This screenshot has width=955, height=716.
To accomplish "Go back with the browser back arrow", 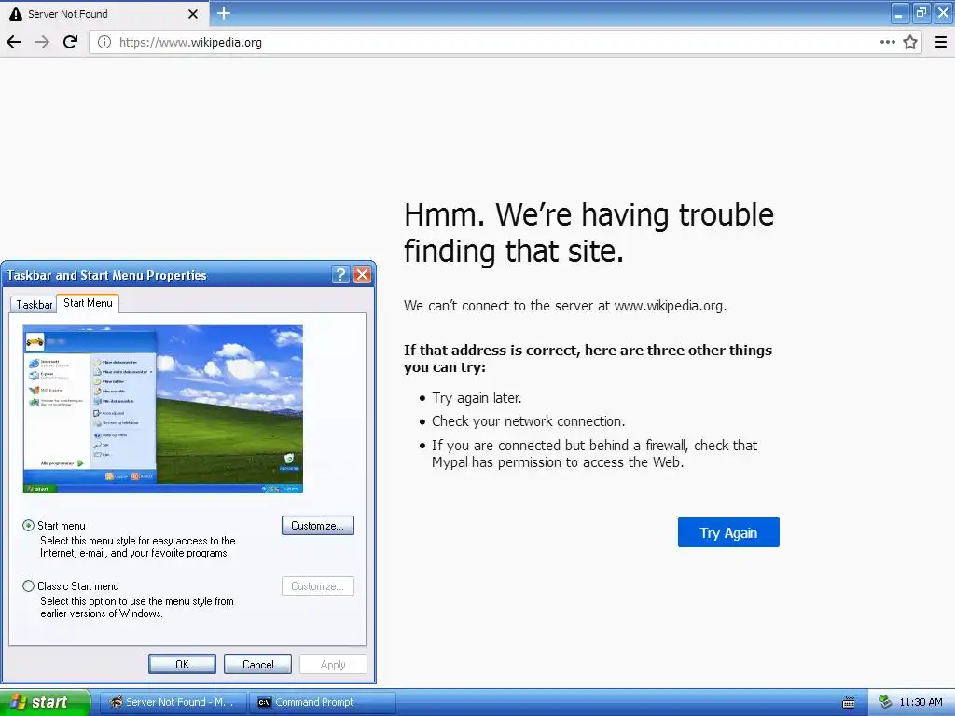I will point(14,42).
